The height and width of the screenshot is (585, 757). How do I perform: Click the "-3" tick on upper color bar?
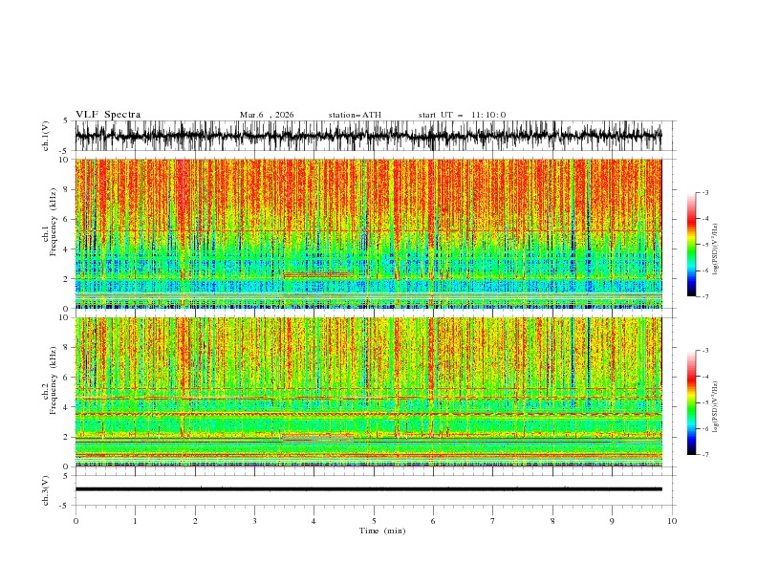704,192
